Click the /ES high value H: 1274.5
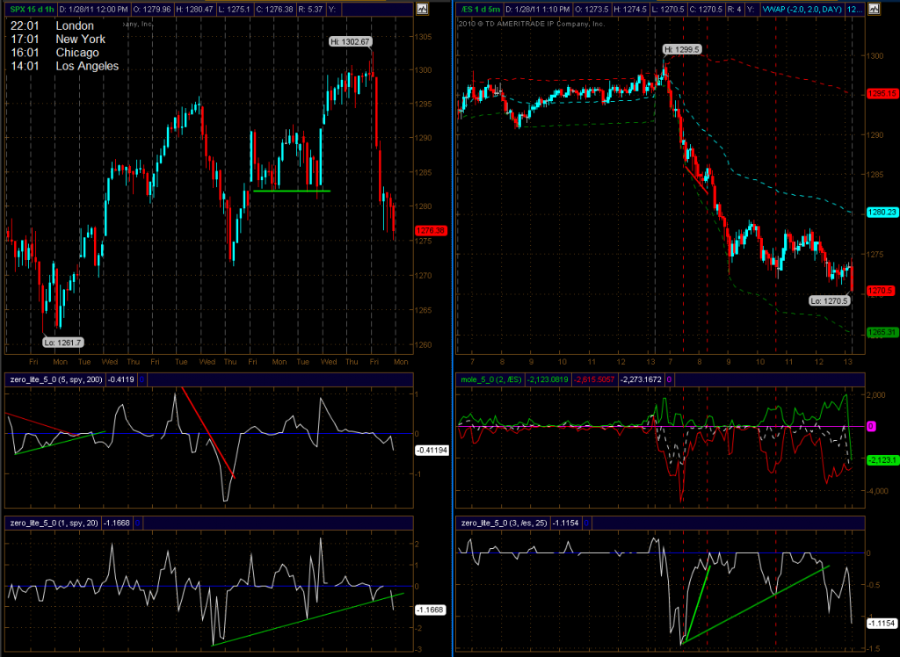Viewport: 900px width, 657px height. (x=630, y=9)
